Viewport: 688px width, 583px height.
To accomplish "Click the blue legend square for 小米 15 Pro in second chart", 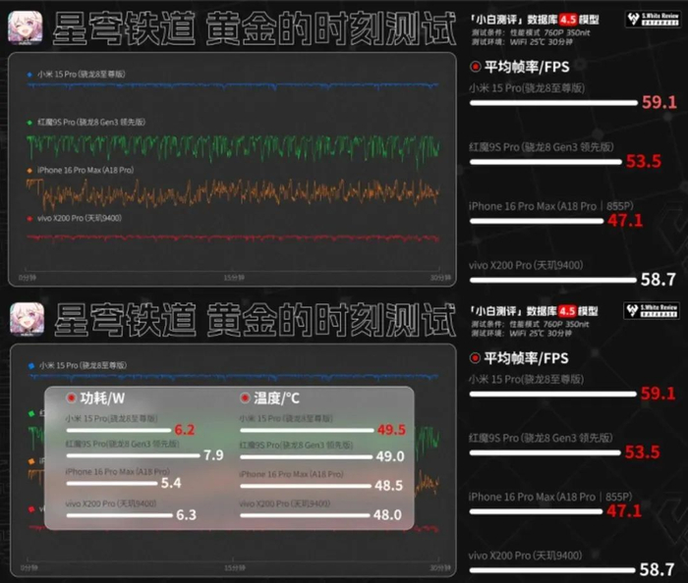I will [31, 365].
